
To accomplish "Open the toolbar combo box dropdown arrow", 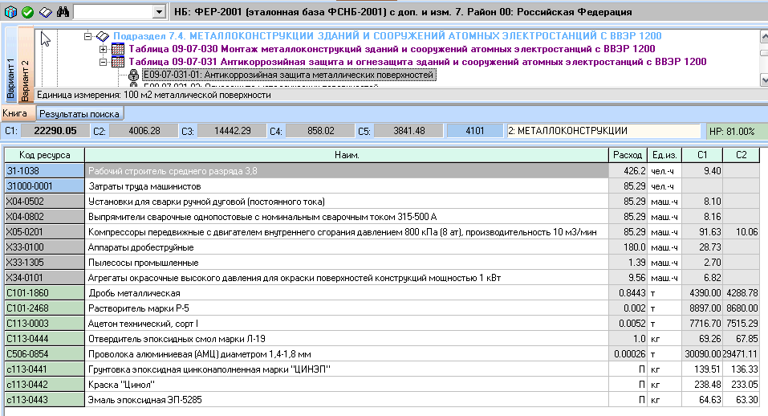I will pos(159,12).
